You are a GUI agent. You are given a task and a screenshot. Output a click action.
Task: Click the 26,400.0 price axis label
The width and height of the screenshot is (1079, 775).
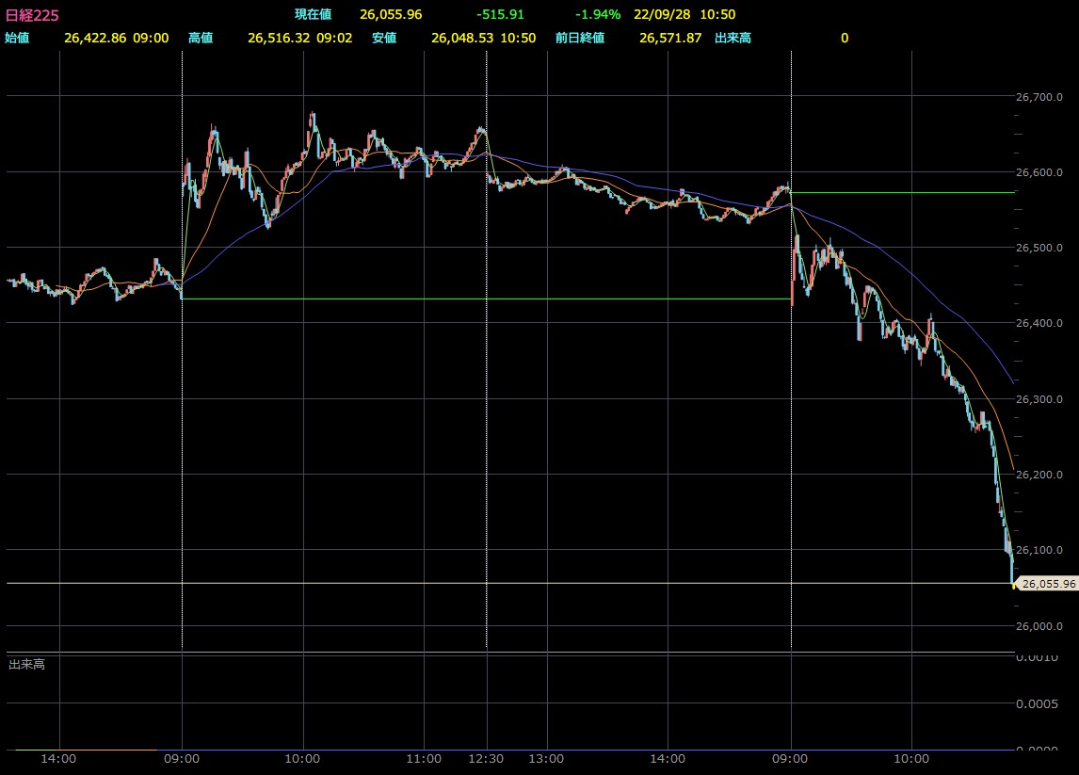click(x=1039, y=323)
